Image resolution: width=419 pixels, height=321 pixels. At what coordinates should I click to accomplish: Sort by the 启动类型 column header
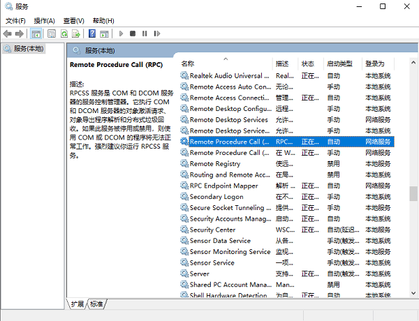[340, 64]
